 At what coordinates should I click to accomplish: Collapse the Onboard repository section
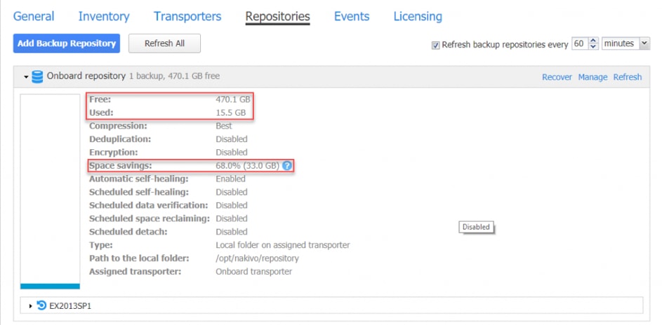tap(26, 76)
